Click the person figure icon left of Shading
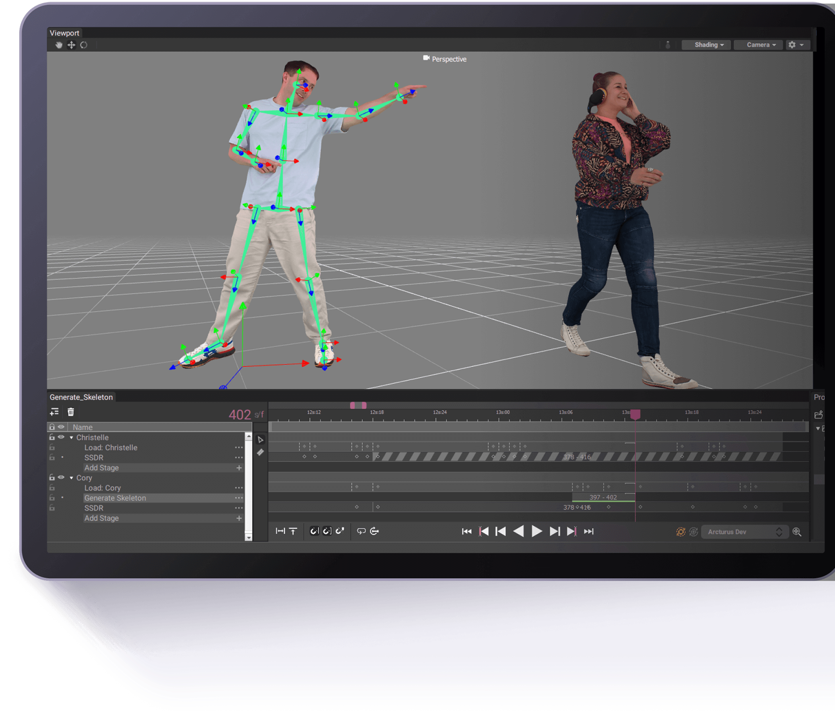The image size is (835, 711). tap(668, 45)
